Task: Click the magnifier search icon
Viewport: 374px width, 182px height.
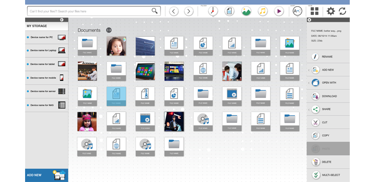Action: coord(154,11)
